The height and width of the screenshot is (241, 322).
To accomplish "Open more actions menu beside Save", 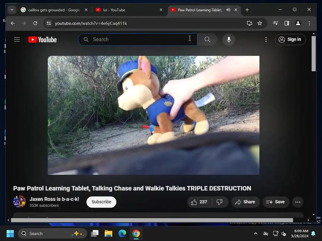I will 298,202.
